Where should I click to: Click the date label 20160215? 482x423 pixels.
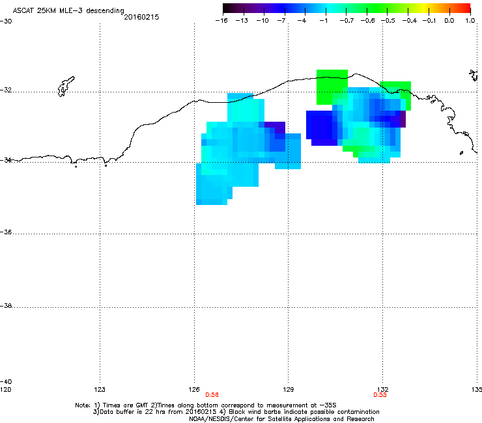[x=141, y=17]
